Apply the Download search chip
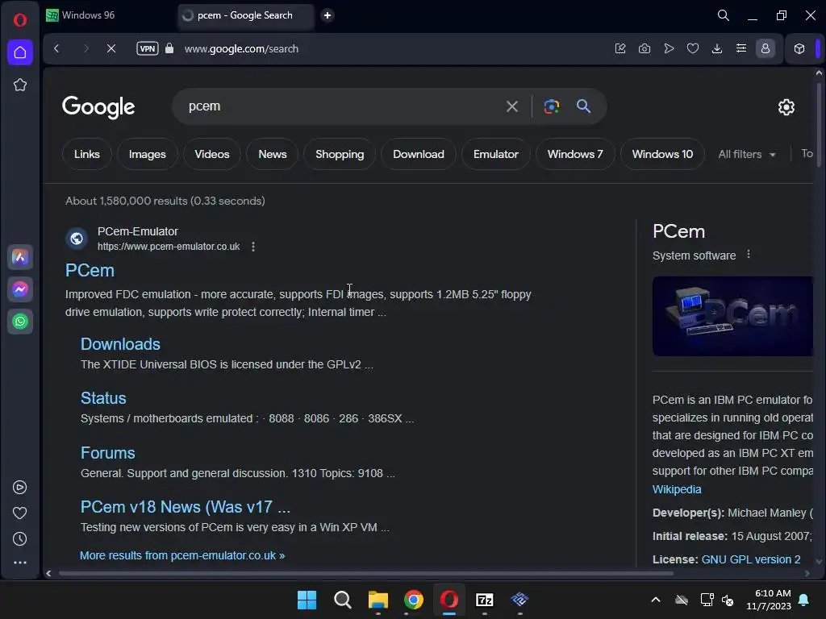 [x=419, y=154]
